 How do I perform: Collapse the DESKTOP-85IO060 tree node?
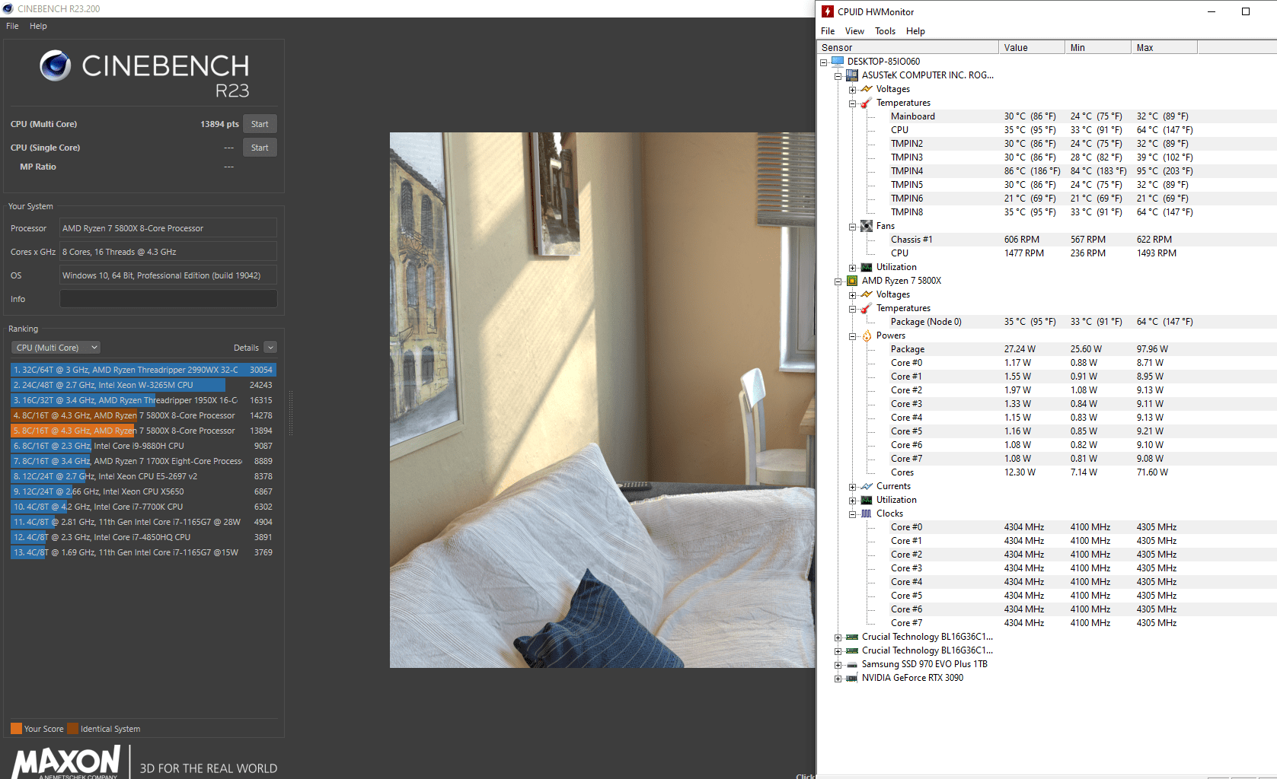(x=823, y=62)
